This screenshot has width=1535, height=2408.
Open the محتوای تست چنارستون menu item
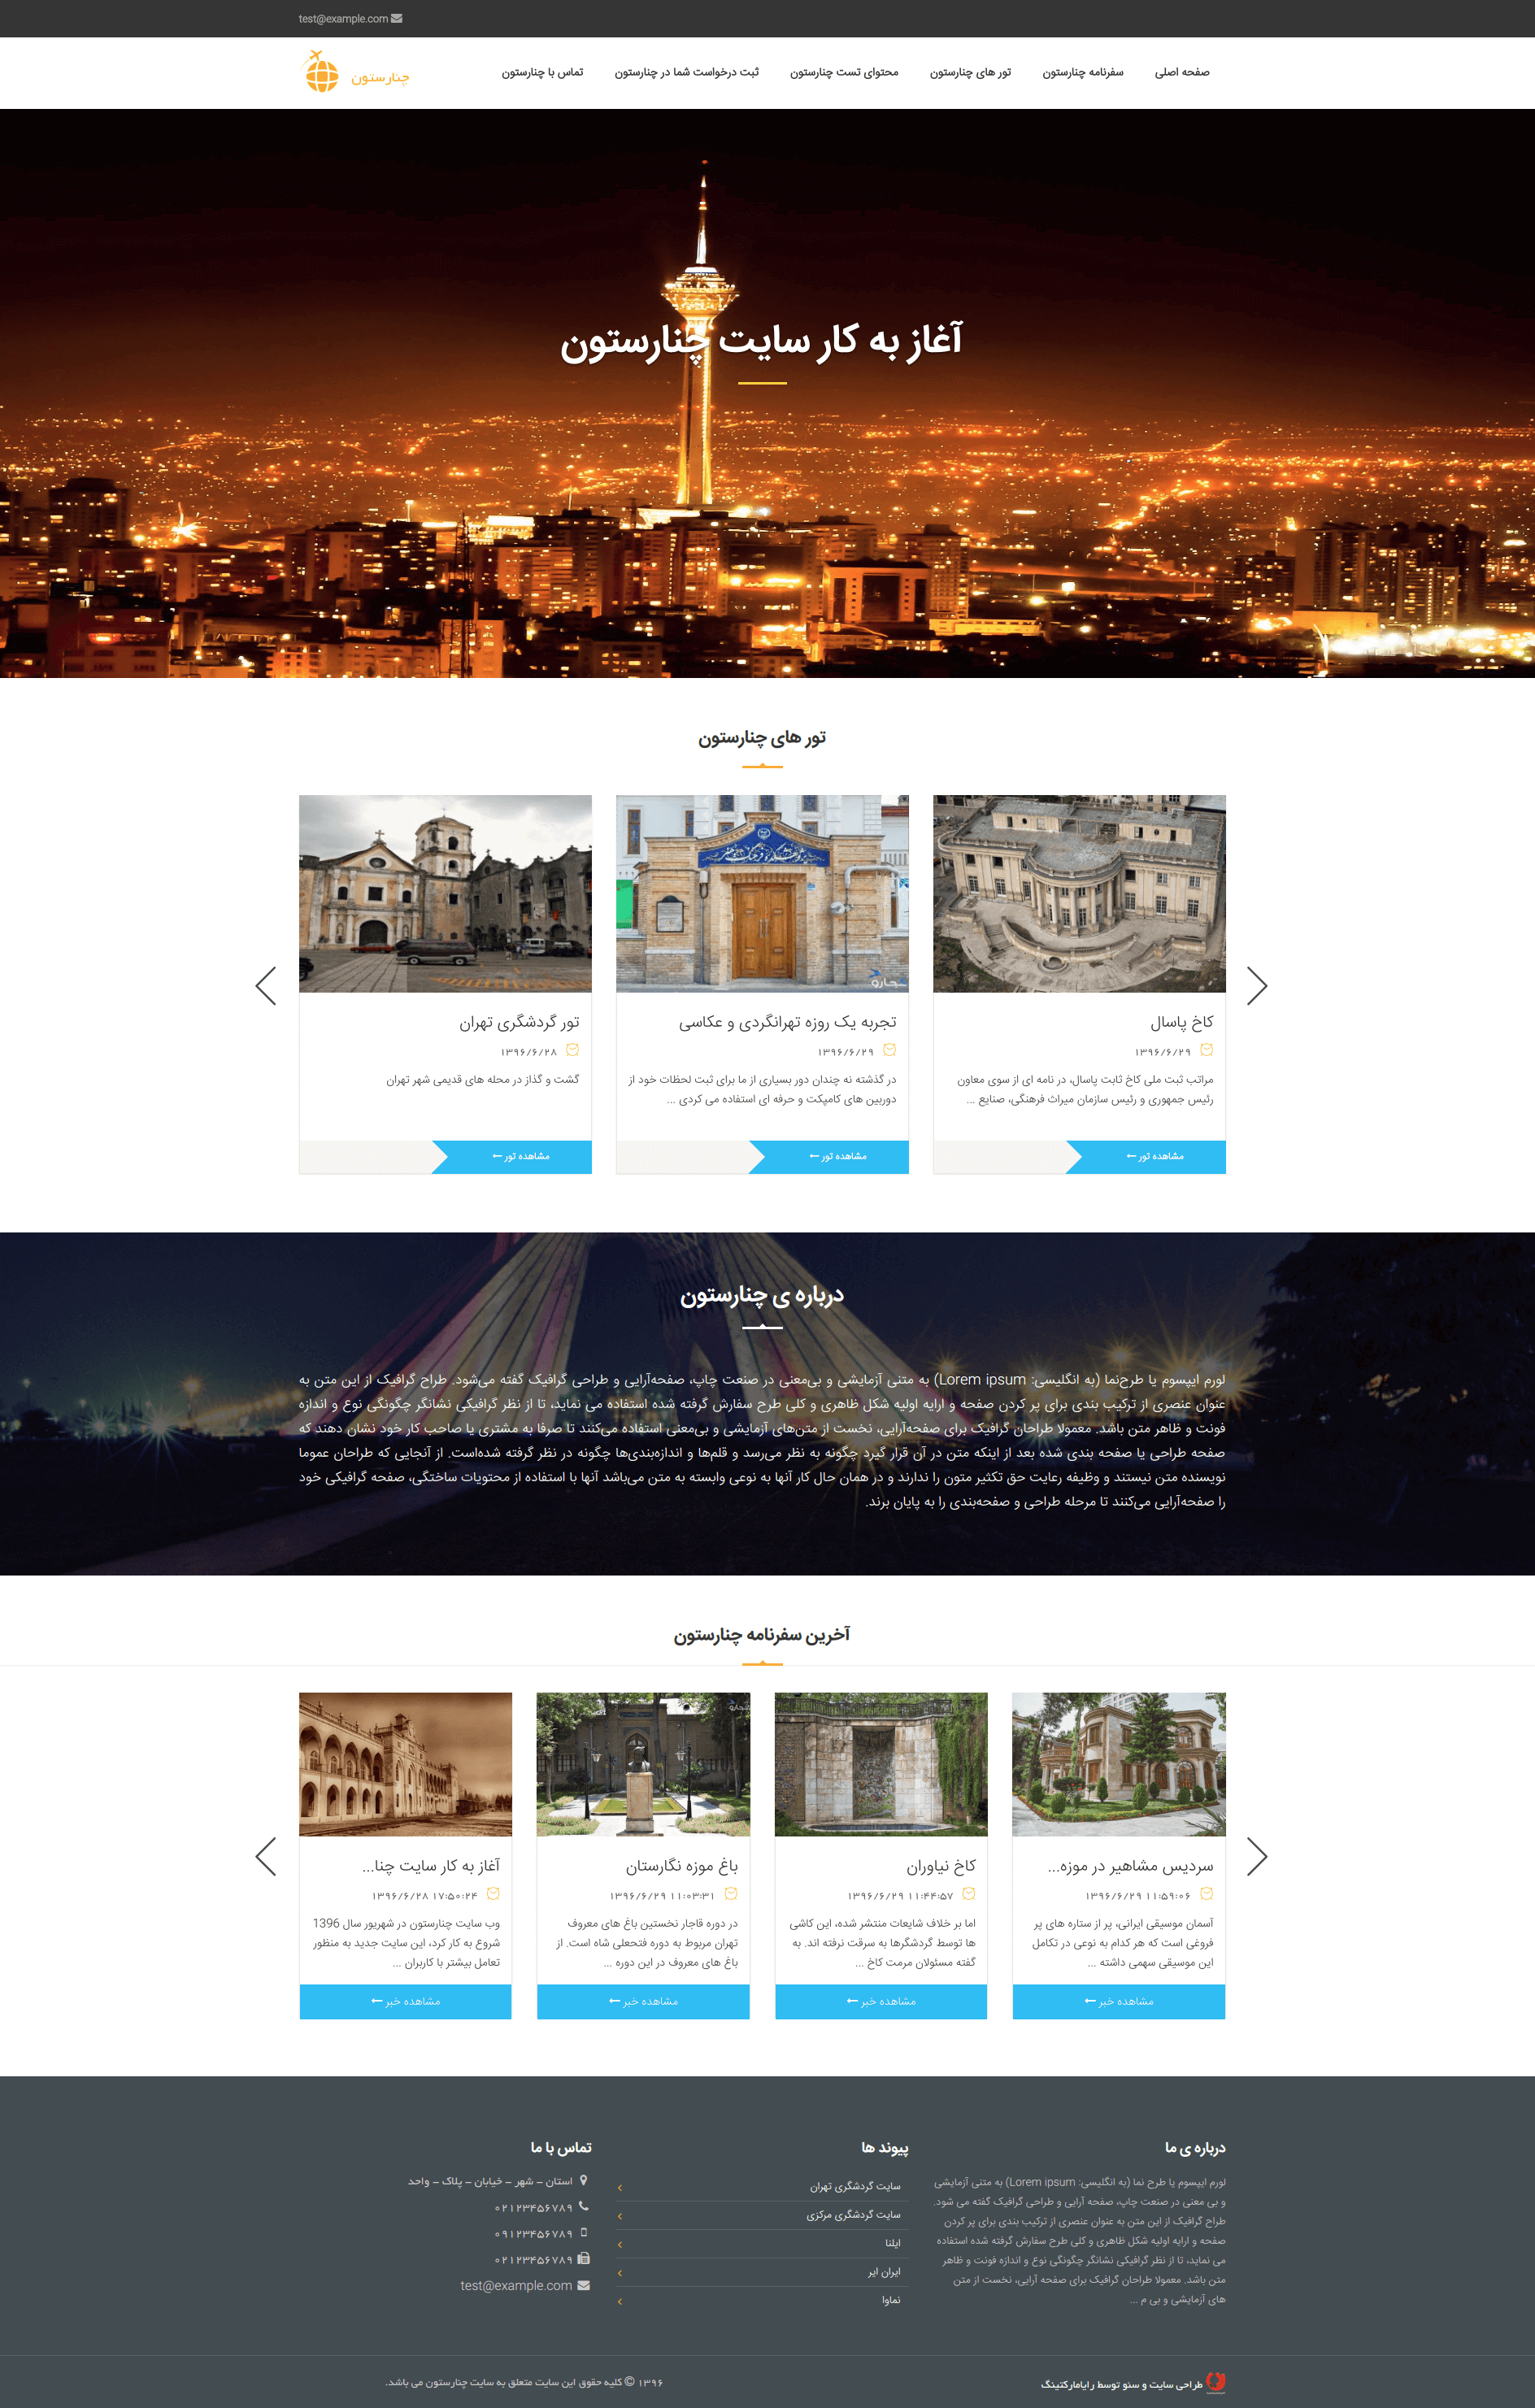pyautogui.click(x=844, y=72)
